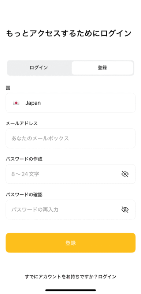The width and height of the screenshot is (141, 294).
Task: Click the パスワードの作成 label
Action: point(24,159)
